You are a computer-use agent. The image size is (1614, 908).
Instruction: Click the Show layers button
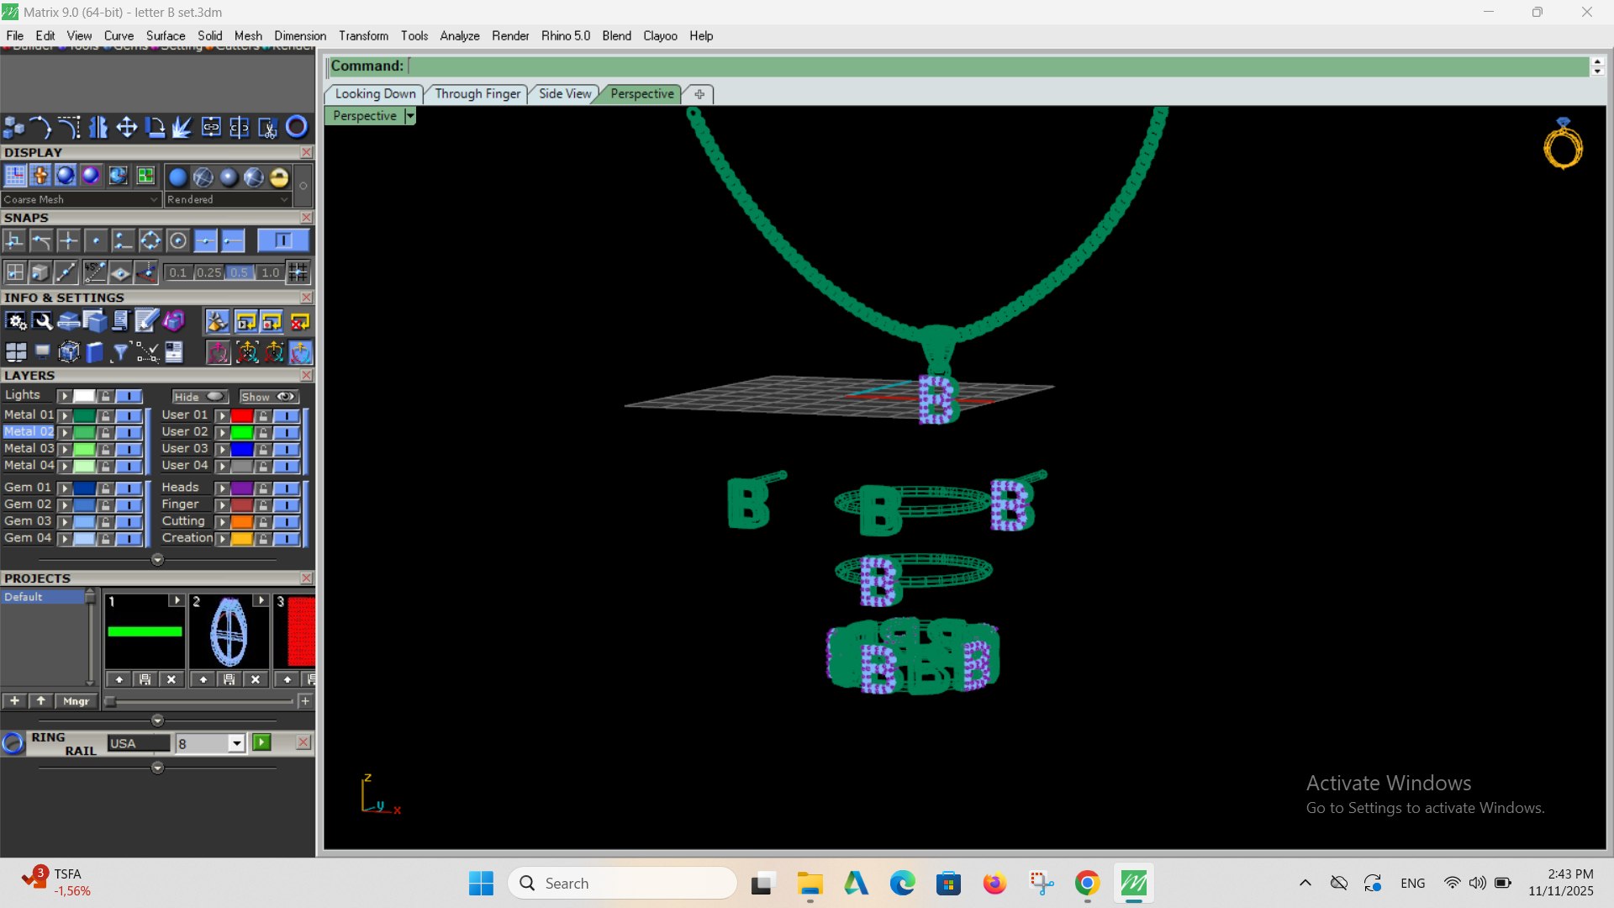click(268, 397)
